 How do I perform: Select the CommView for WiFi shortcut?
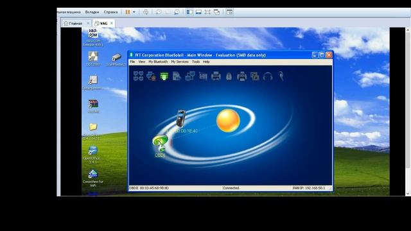click(93, 178)
